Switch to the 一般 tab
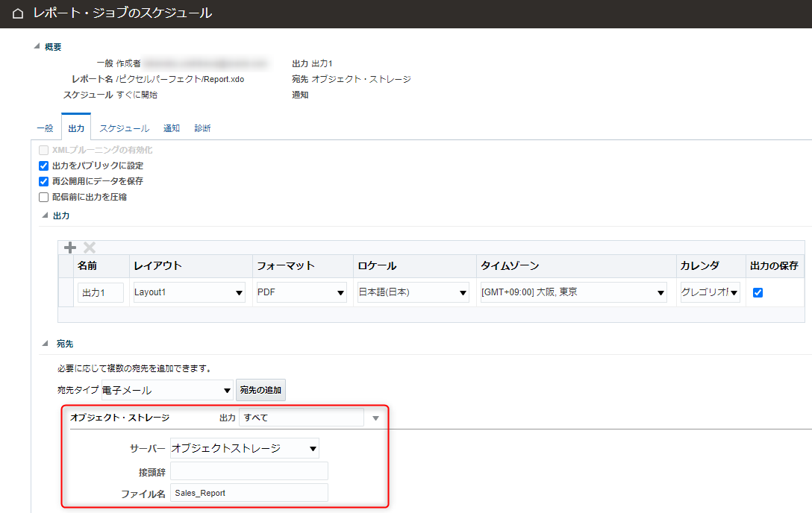Screen dimensions: 812x513 point(45,128)
